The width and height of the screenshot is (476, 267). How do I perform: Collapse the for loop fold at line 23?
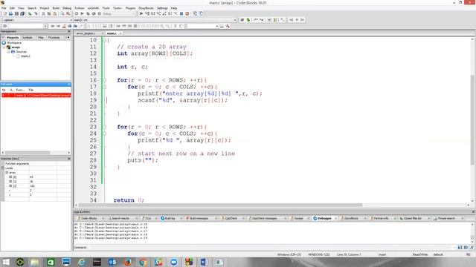(104, 127)
